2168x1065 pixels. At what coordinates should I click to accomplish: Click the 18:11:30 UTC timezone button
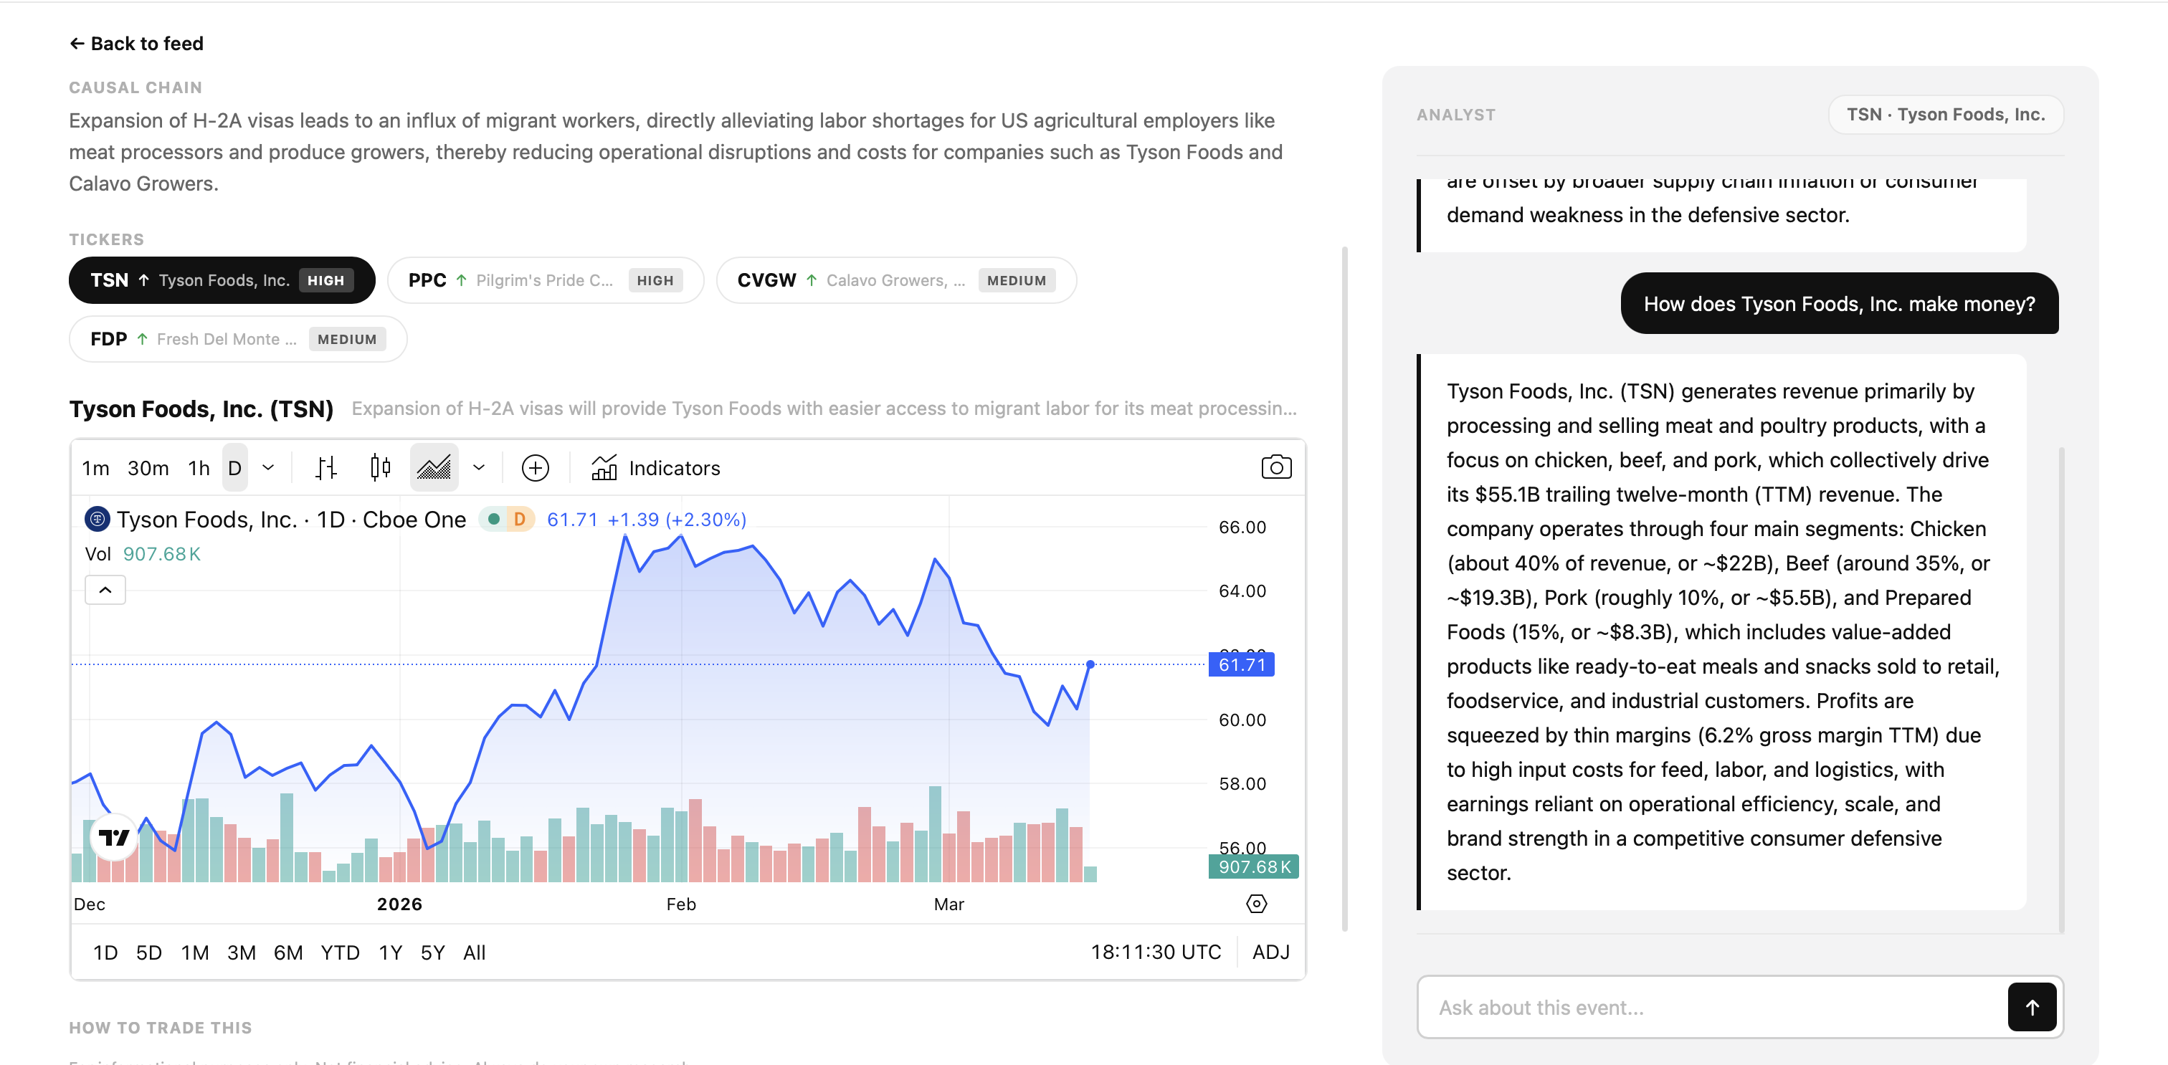[x=1156, y=952]
